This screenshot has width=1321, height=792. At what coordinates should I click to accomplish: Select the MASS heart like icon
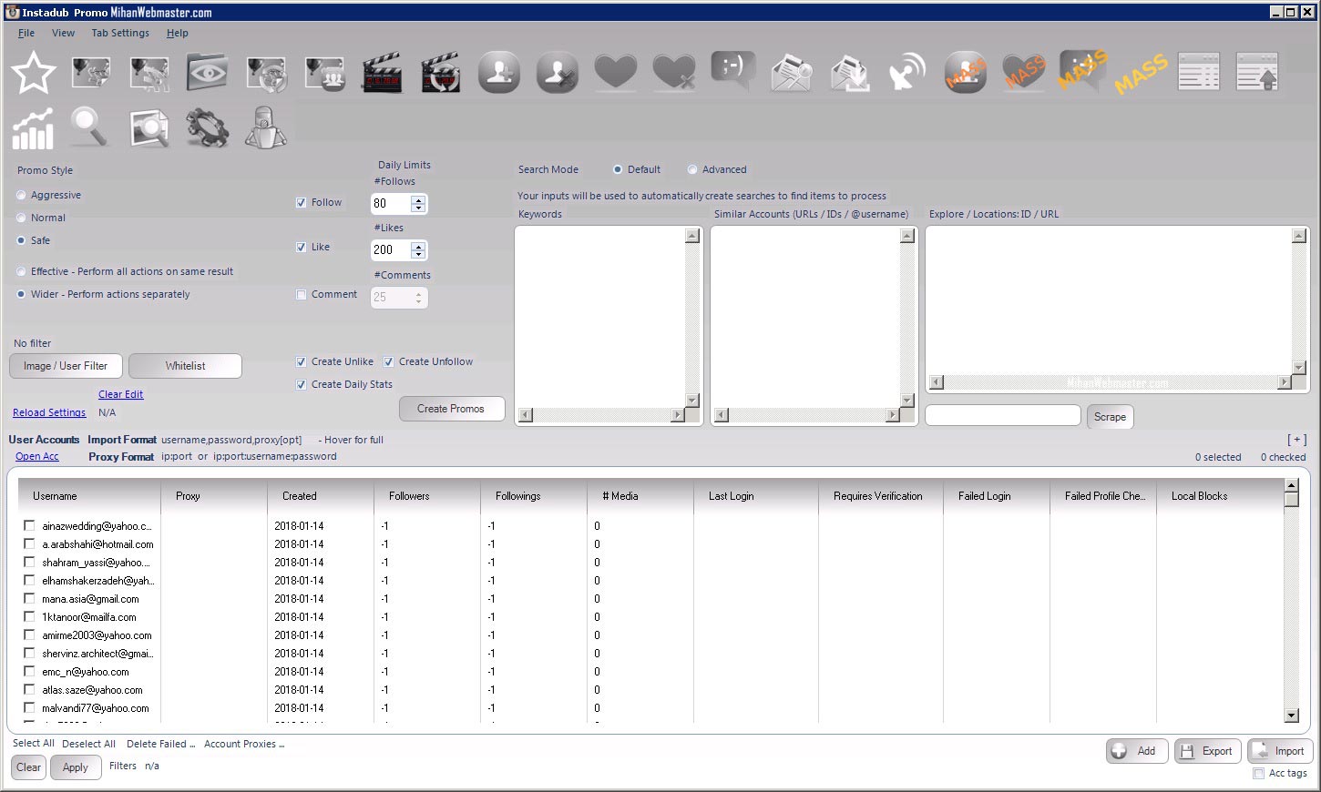1024,73
